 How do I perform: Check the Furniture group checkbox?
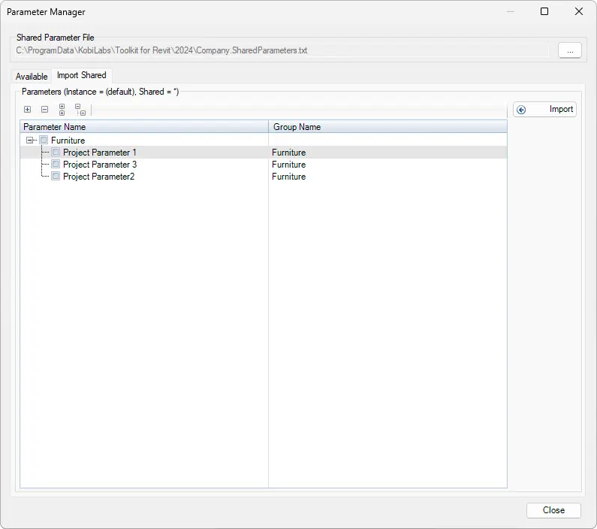point(44,141)
